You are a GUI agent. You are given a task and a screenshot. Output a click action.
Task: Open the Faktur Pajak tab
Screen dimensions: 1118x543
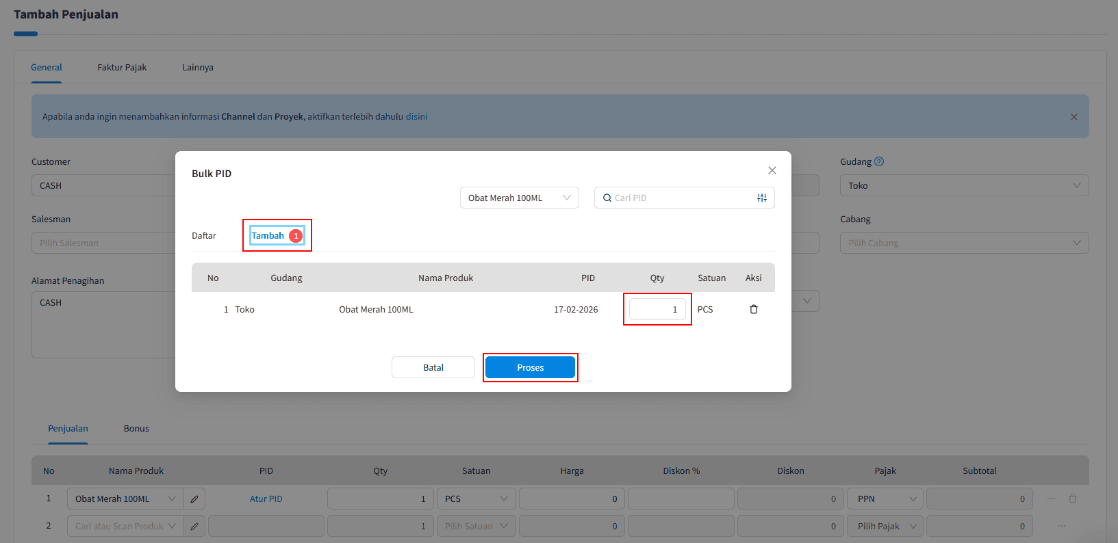[122, 67]
